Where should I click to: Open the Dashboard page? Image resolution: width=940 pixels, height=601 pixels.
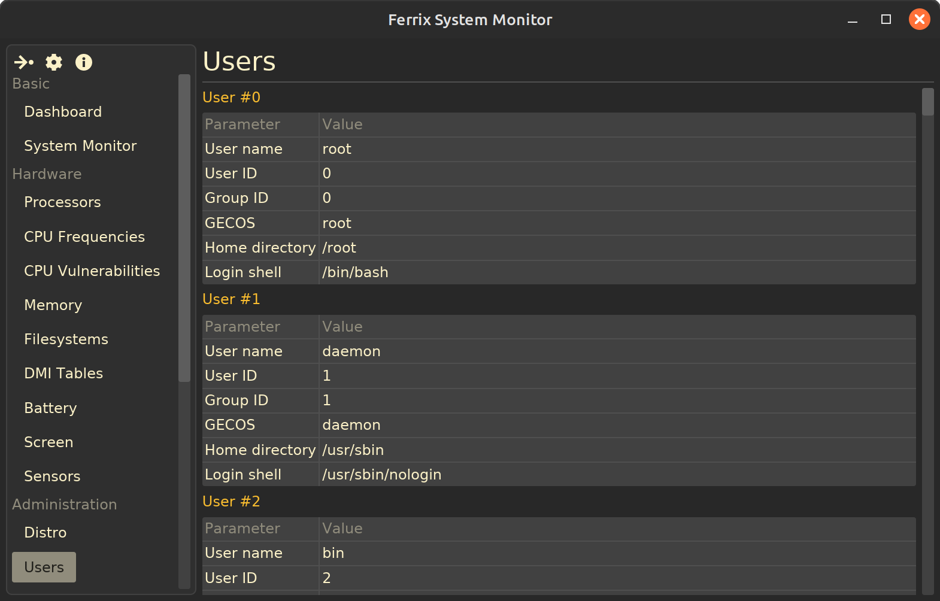click(63, 112)
